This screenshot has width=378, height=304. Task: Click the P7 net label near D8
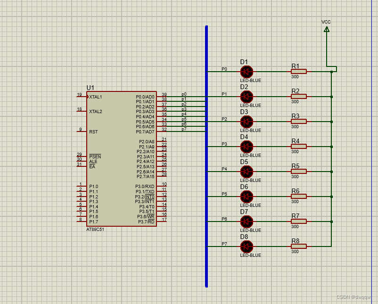pos(224,244)
